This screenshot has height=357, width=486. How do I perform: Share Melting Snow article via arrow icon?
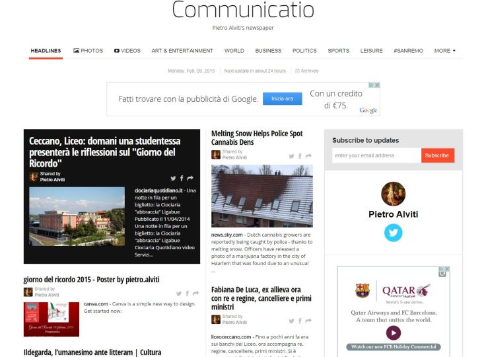click(308, 156)
